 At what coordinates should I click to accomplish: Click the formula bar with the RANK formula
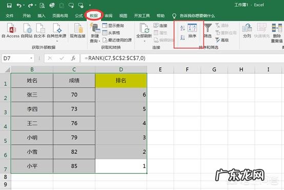coord(182,58)
